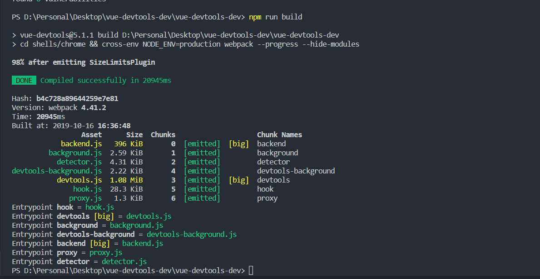Viewport: 540px width, 279px height.
Task: Click the 28.3 KiB size value
Action: [126, 189]
